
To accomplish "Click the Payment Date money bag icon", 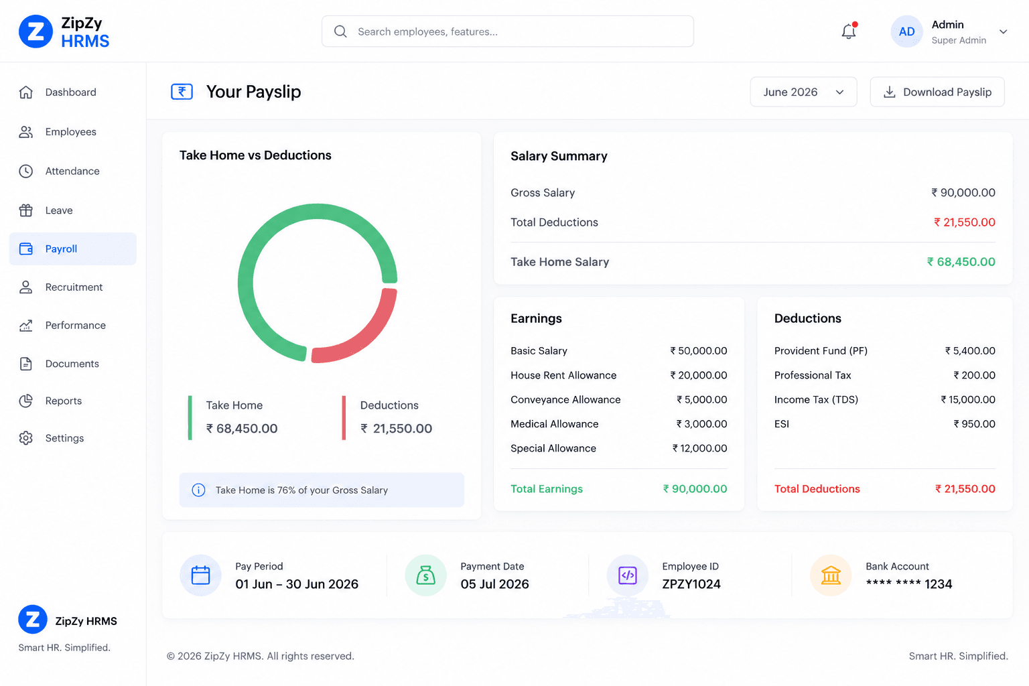I will tap(425, 575).
